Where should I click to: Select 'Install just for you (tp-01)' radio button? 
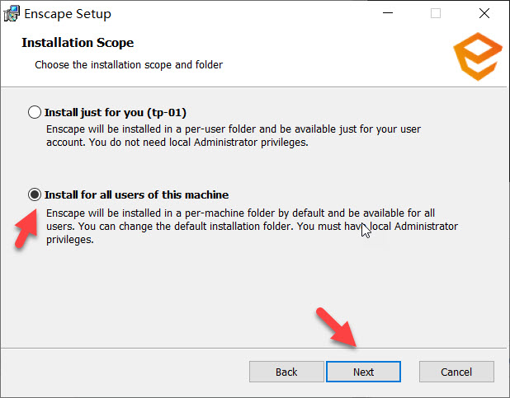tap(35, 112)
